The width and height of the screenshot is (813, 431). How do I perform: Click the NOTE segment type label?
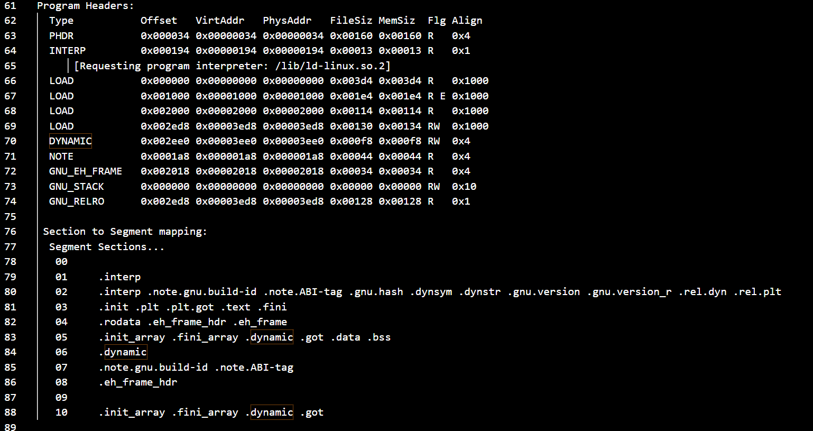click(x=61, y=157)
